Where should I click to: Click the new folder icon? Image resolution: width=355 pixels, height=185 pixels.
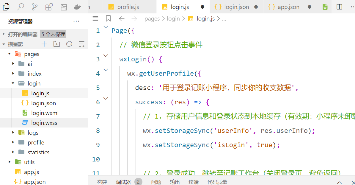click(x=56, y=44)
